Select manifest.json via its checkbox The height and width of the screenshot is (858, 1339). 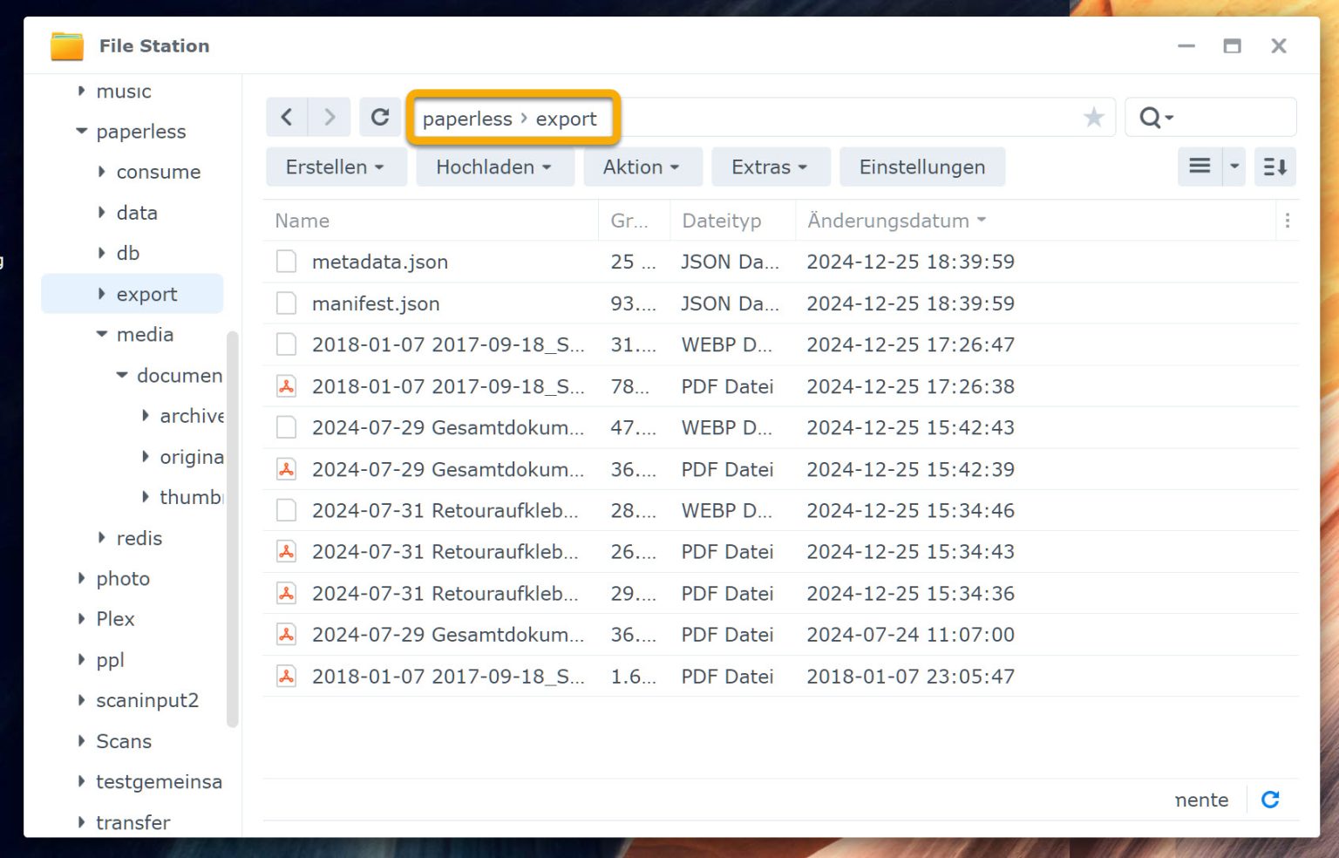pos(286,303)
